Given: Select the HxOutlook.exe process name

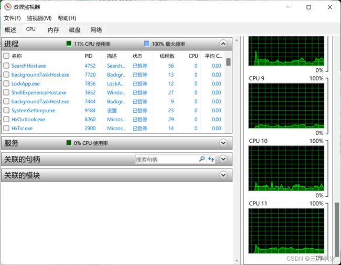Looking at the screenshot, I should pyautogui.click(x=28, y=119).
